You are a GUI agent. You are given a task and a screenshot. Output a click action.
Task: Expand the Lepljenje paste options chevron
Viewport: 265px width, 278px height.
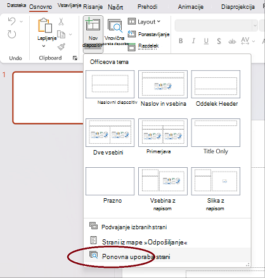(x=44, y=46)
